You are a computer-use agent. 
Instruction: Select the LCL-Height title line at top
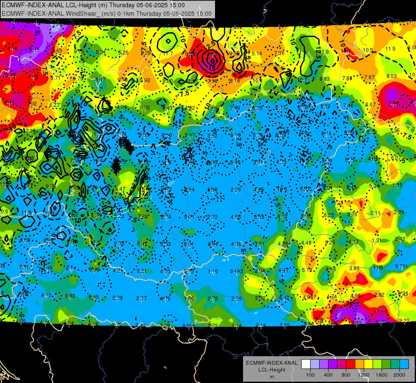[93, 5]
